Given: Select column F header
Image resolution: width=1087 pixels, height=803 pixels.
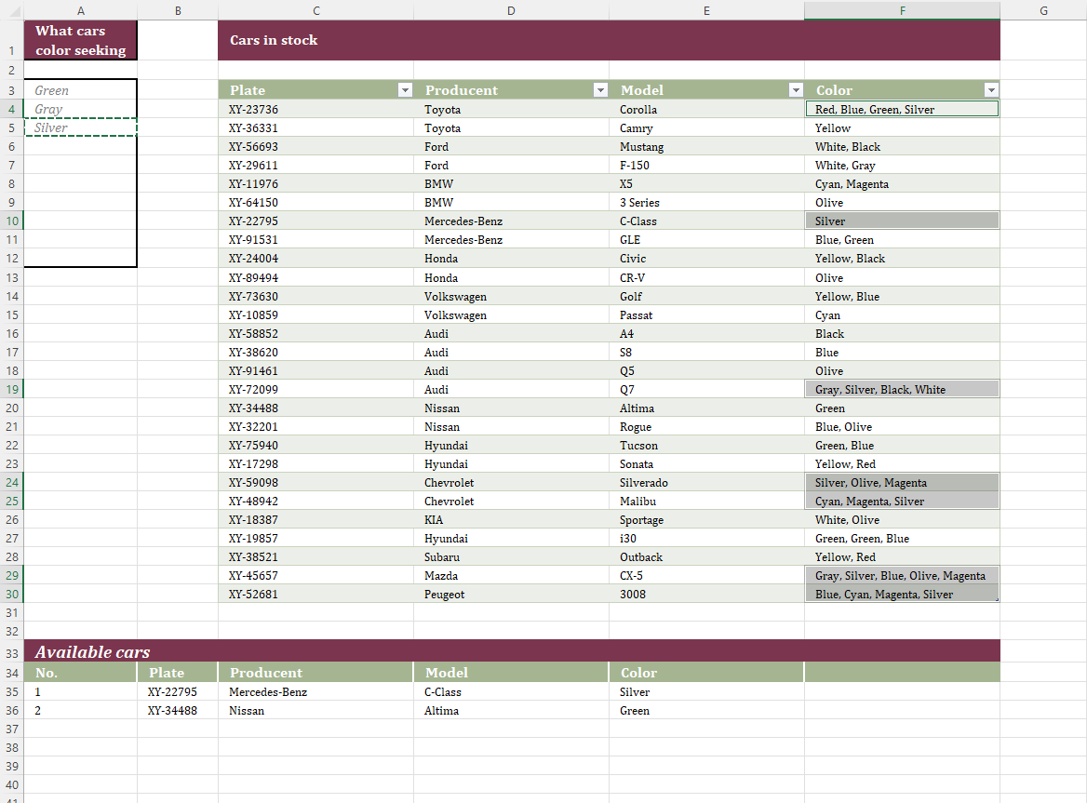Looking at the screenshot, I should pyautogui.click(x=902, y=10).
